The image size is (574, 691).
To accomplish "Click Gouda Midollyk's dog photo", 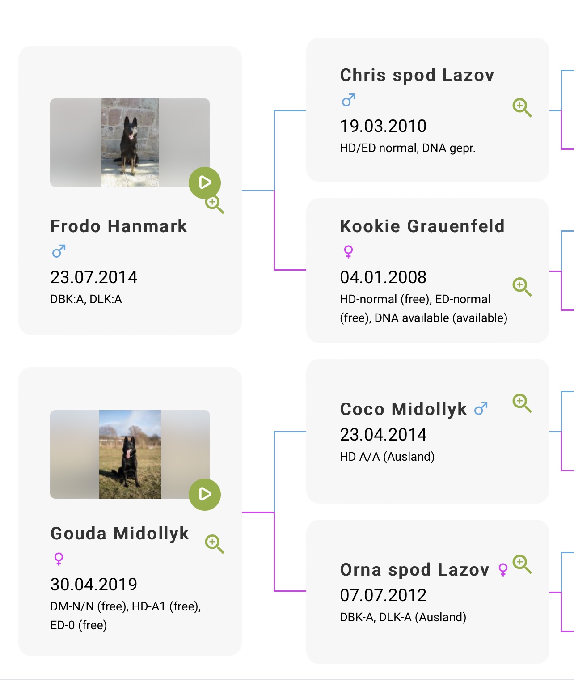I will pos(130,454).
